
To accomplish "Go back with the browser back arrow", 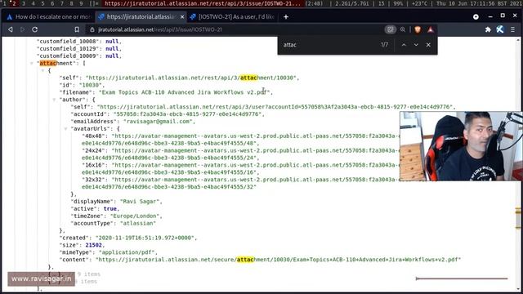I will coord(11,29).
